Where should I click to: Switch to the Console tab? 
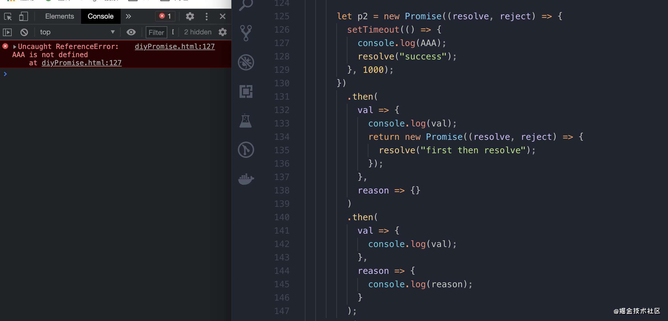[101, 16]
